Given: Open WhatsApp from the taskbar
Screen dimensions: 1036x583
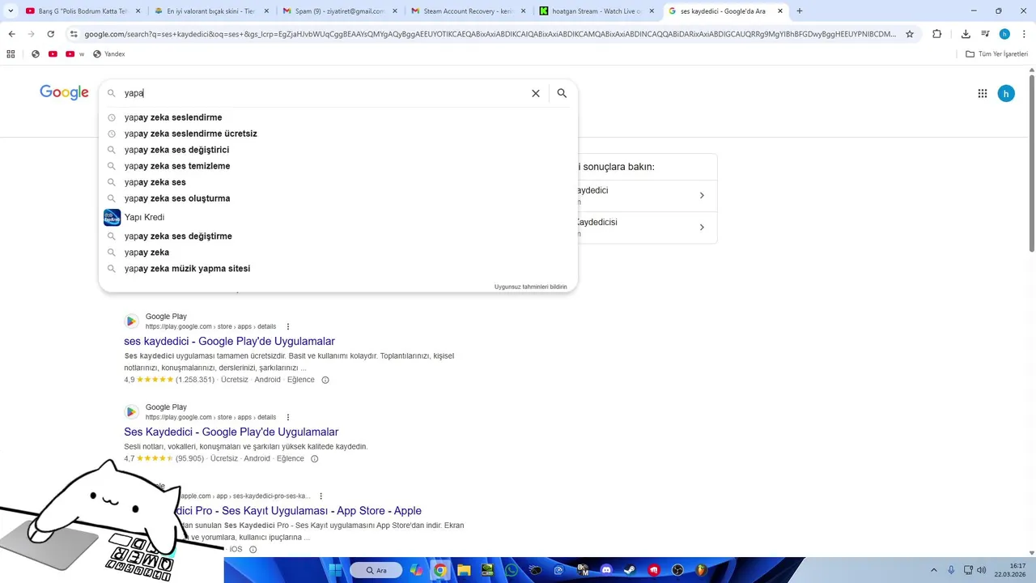Looking at the screenshot, I should pyautogui.click(x=512, y=570).
